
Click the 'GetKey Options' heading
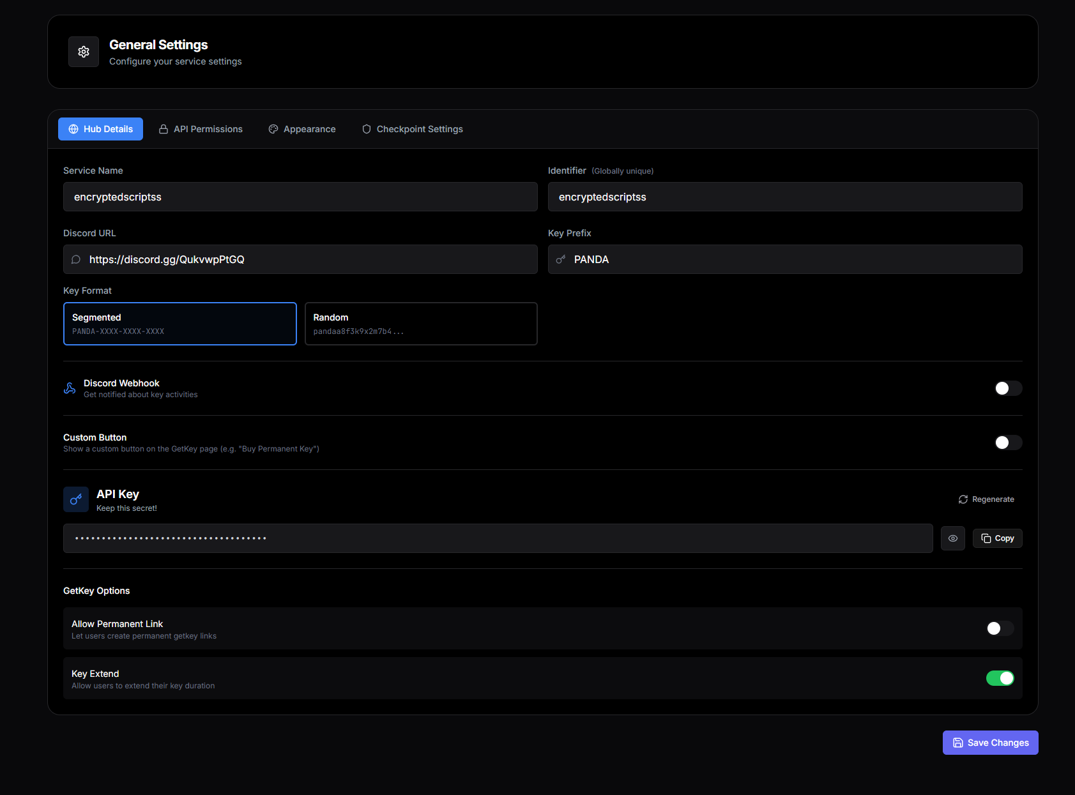point(96,591)
